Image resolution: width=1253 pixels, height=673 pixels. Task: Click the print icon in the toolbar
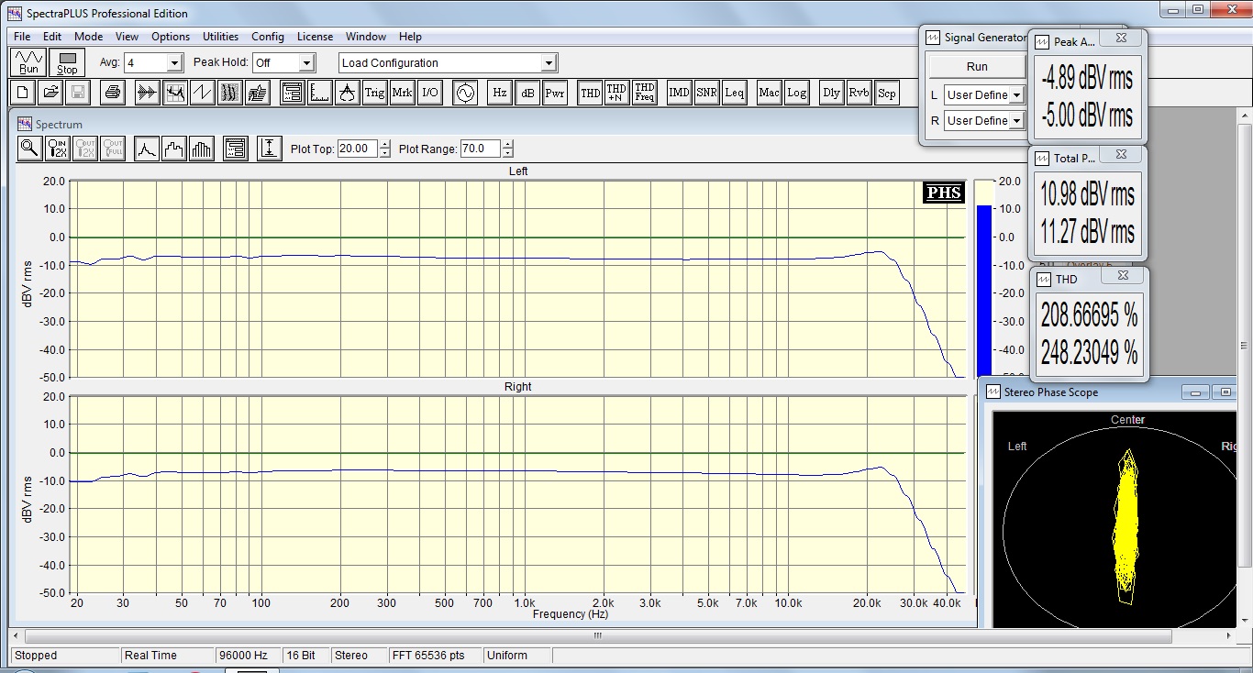(x=112, y=93)
